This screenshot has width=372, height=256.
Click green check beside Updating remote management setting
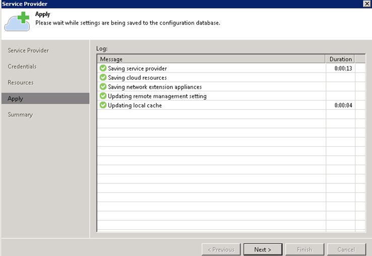tap(103, 96)
